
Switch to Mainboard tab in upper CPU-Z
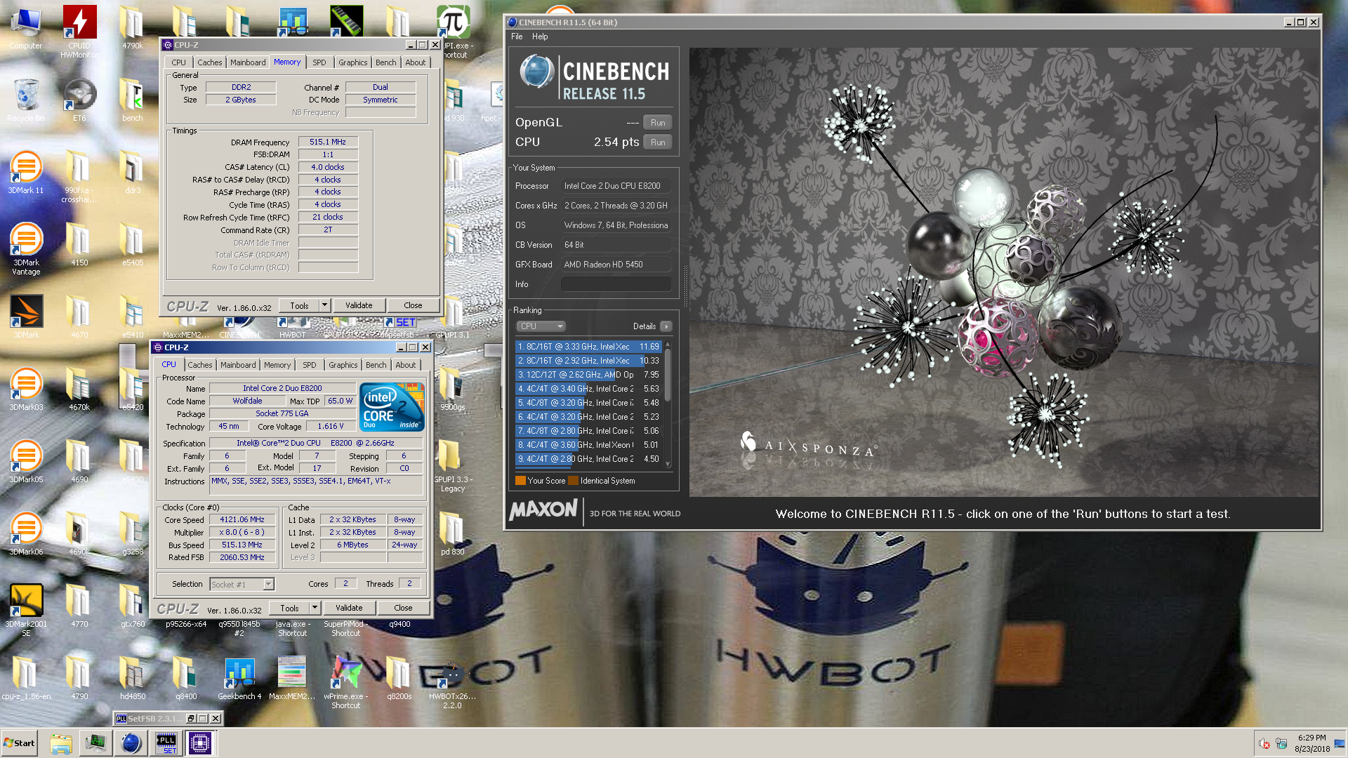[248, 62]
